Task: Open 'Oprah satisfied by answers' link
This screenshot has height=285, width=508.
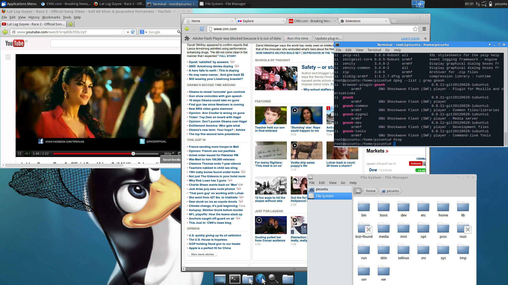Action: 208,62
